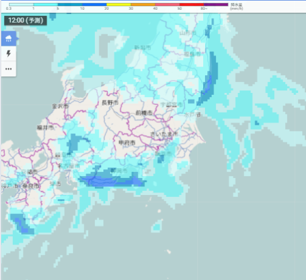The width and height of the screenshot is (306, 280).
Task: Select the rain cloud precipitation layer icon
Action: click(9, 39)
